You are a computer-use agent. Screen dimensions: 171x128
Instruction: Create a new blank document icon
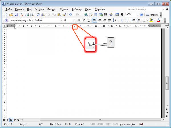6,15
